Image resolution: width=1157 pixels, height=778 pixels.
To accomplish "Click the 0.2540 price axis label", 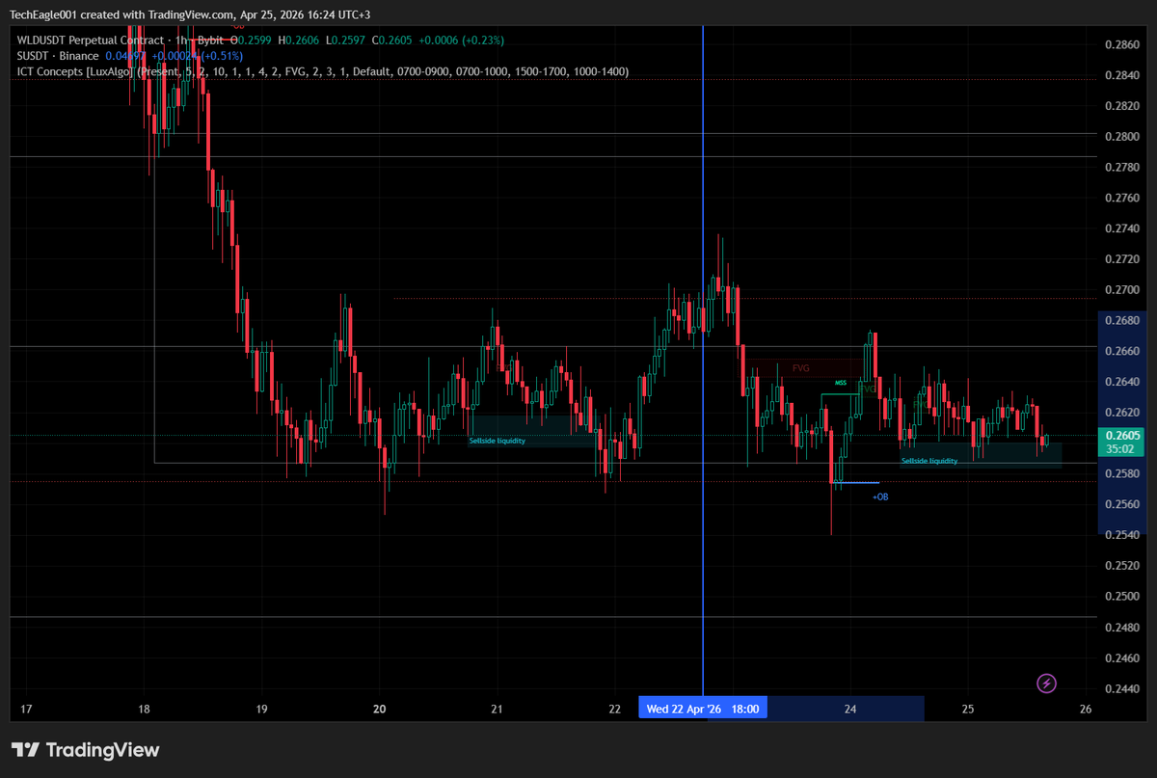I will coord(1124,535).
